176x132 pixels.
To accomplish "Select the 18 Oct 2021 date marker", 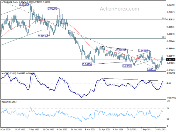I will [161, 130].
